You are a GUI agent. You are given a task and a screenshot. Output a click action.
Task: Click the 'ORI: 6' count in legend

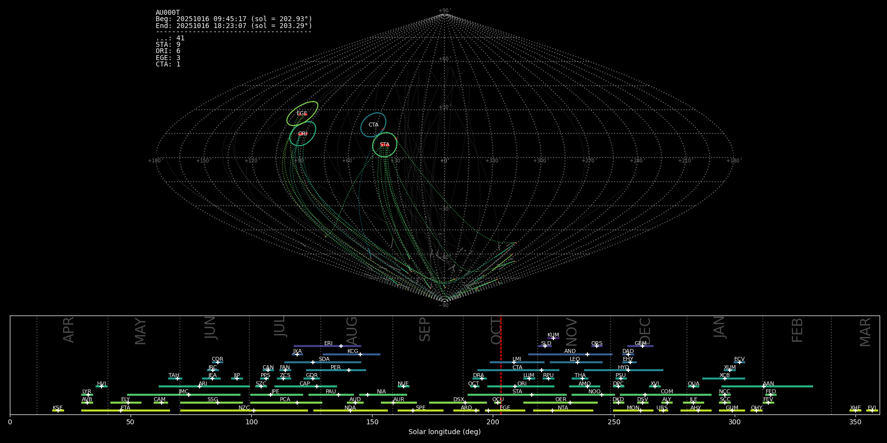point(168,51)
